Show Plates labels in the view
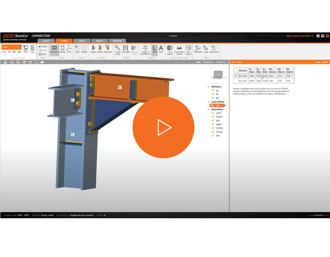 63,49
